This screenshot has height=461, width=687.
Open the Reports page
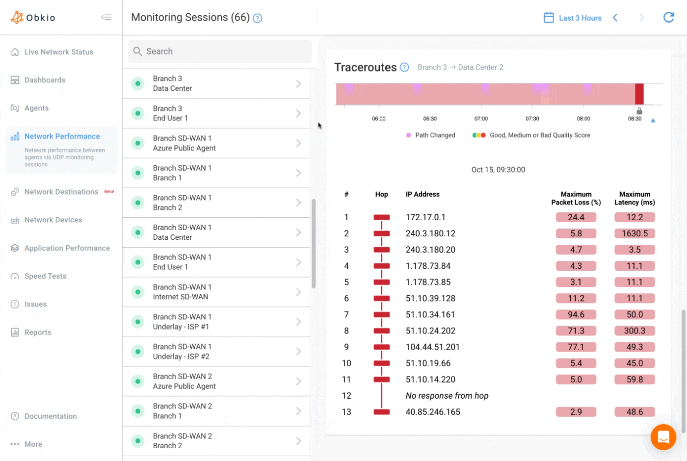click(x=38, y=332)
